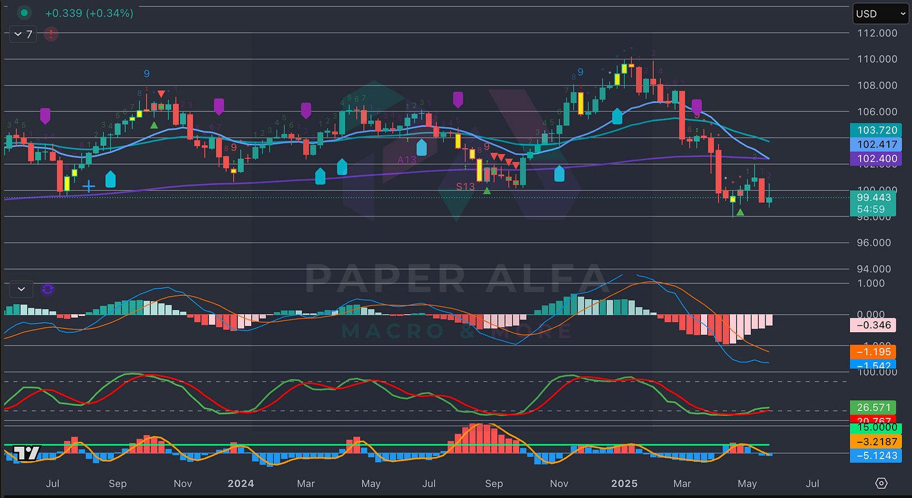
Task: Open chart settings gear icon
Action: pos(881,484)
